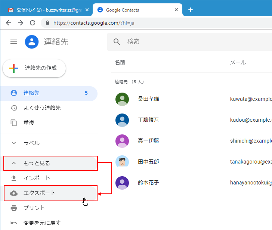The width and height of the screenshot is (272, 230).
Task: Click the contact count 5 badge
Action: click(x=86, y=93)
